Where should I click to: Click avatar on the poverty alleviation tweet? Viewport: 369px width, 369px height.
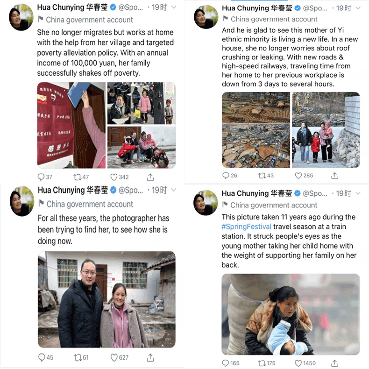(x=21, y=17)
